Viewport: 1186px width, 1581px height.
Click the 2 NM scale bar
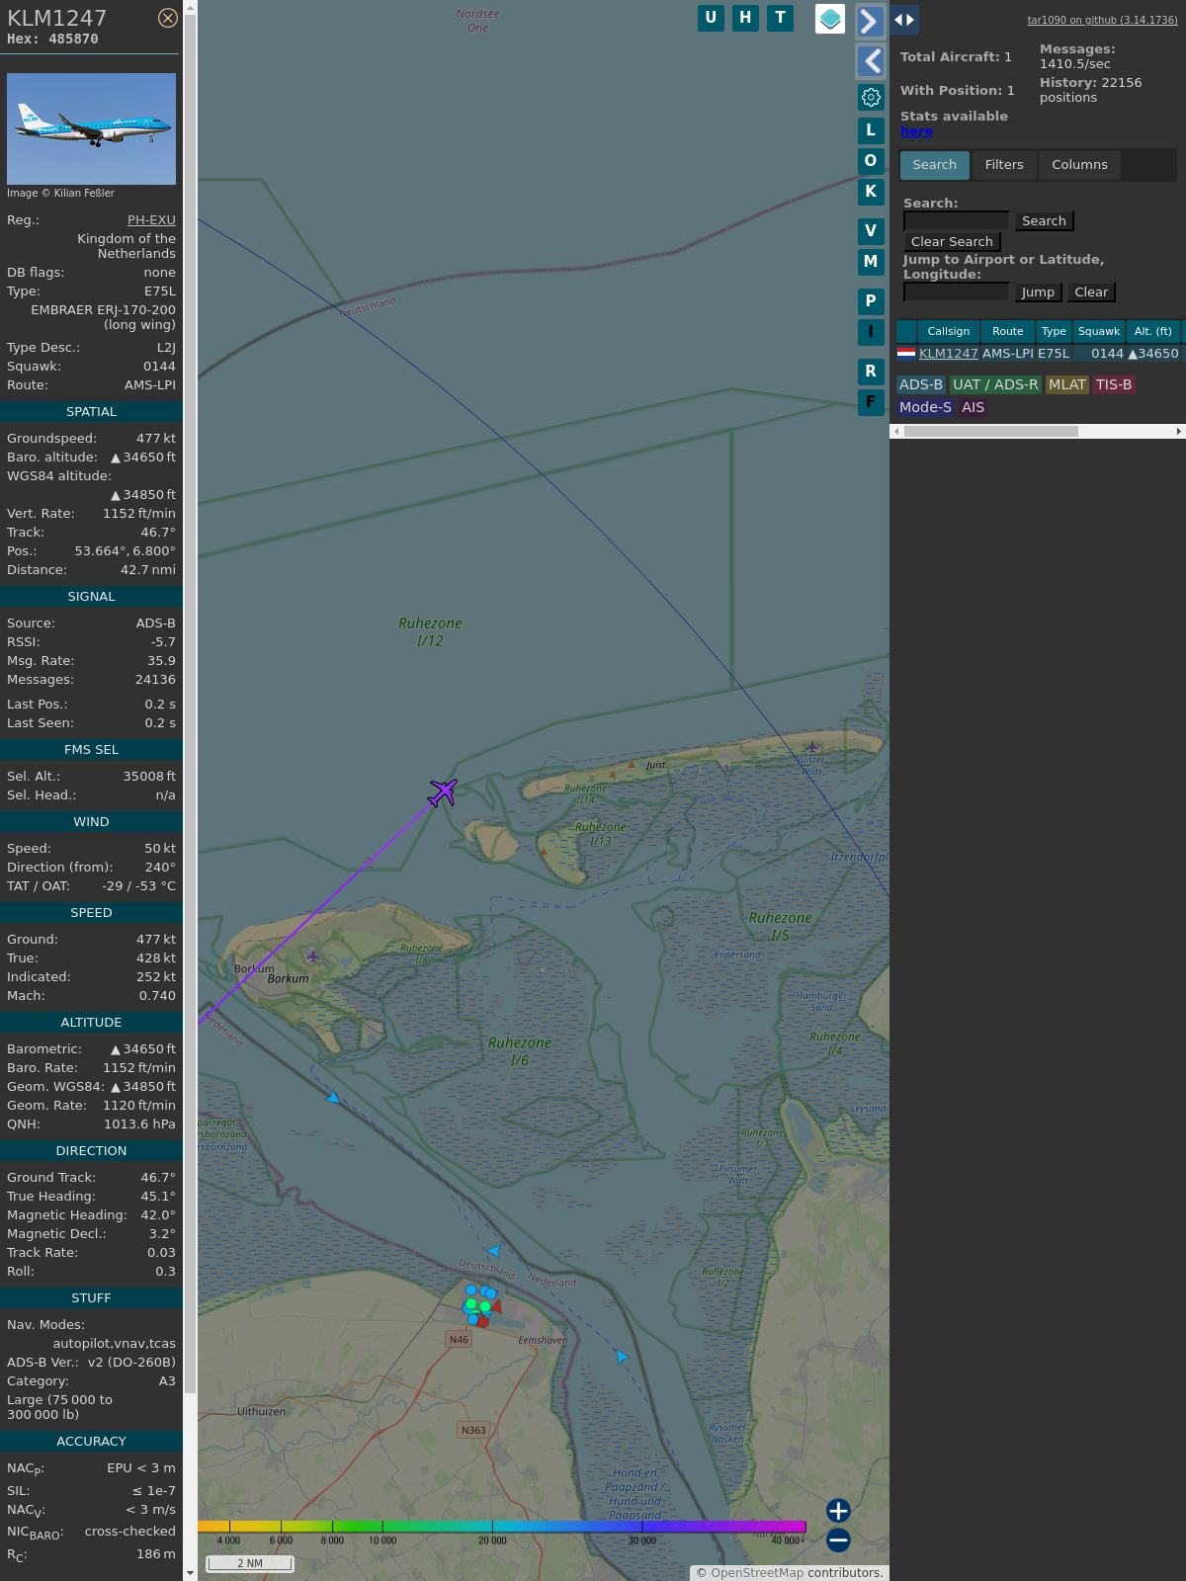click(x=250, y=1563)
